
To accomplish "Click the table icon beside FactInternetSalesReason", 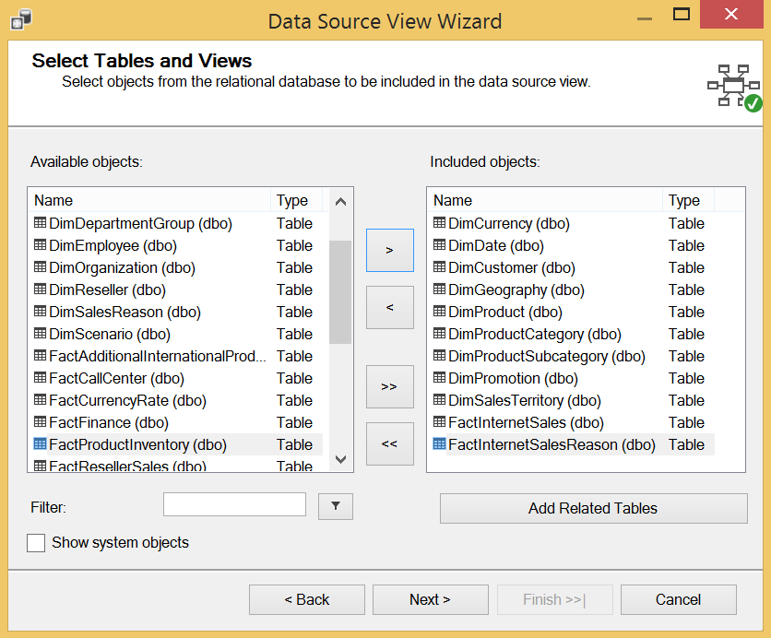I will pos(440,444).
